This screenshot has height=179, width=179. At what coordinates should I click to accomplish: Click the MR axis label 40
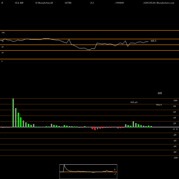click(x=175, y=118)
